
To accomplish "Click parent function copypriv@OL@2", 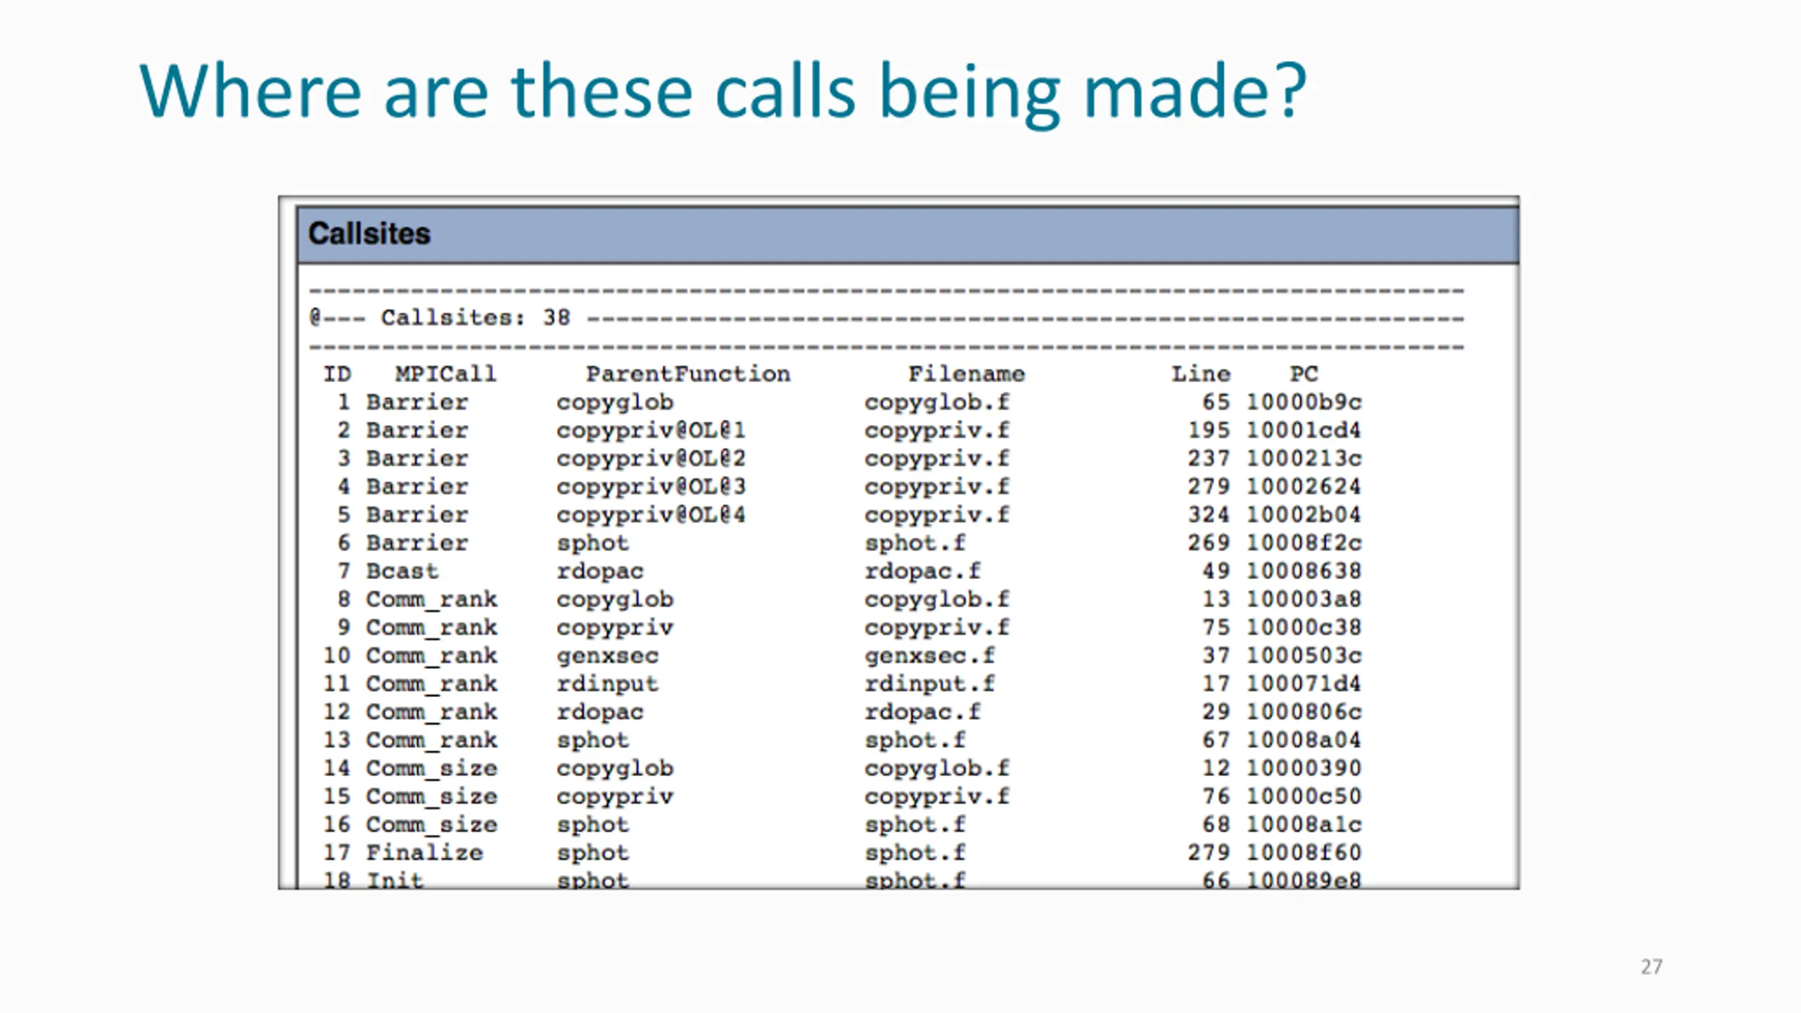I will point(651,458).
